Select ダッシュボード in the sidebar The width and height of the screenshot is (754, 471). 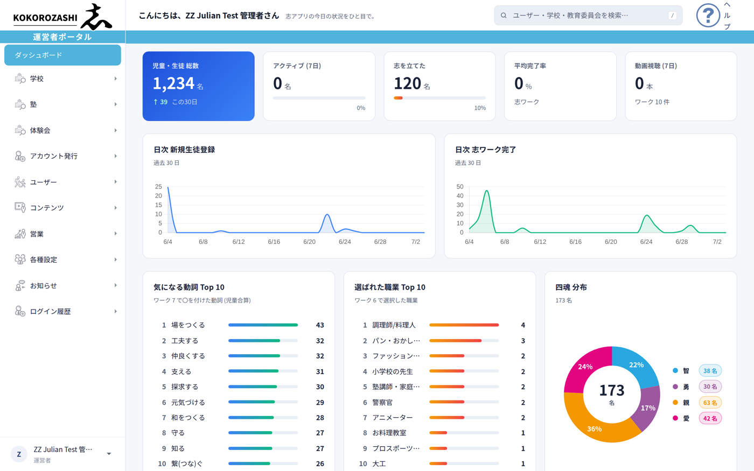point(62,55)
